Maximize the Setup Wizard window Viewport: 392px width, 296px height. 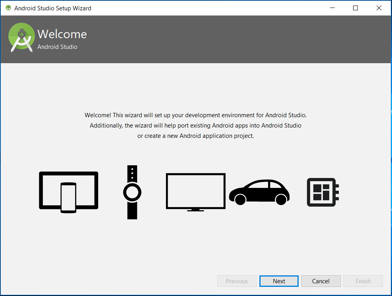click(x=355, y=8)
